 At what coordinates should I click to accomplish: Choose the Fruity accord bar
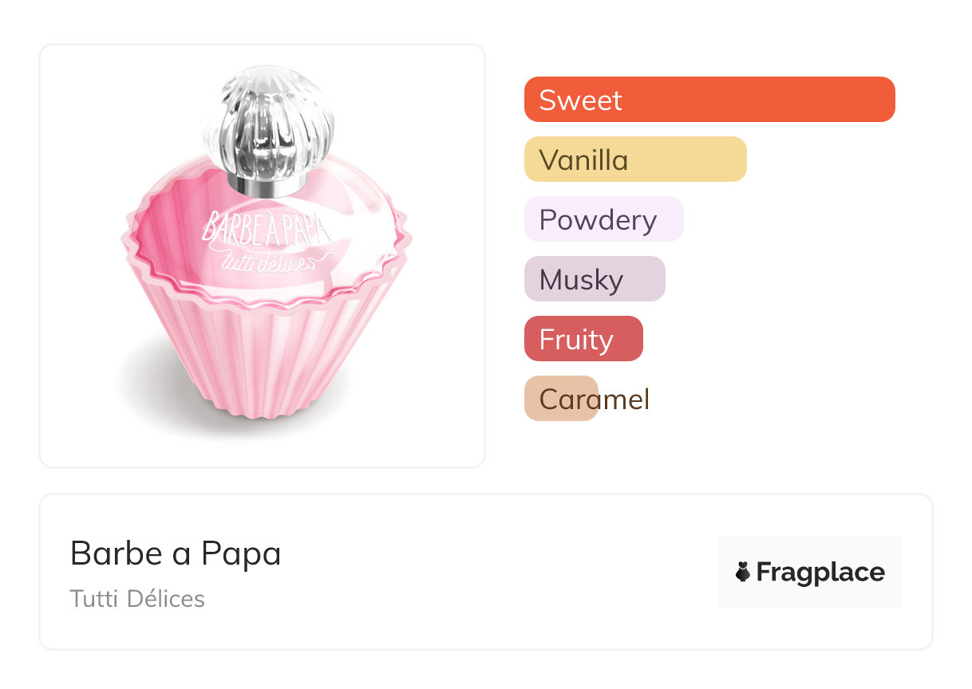point(583,339)
